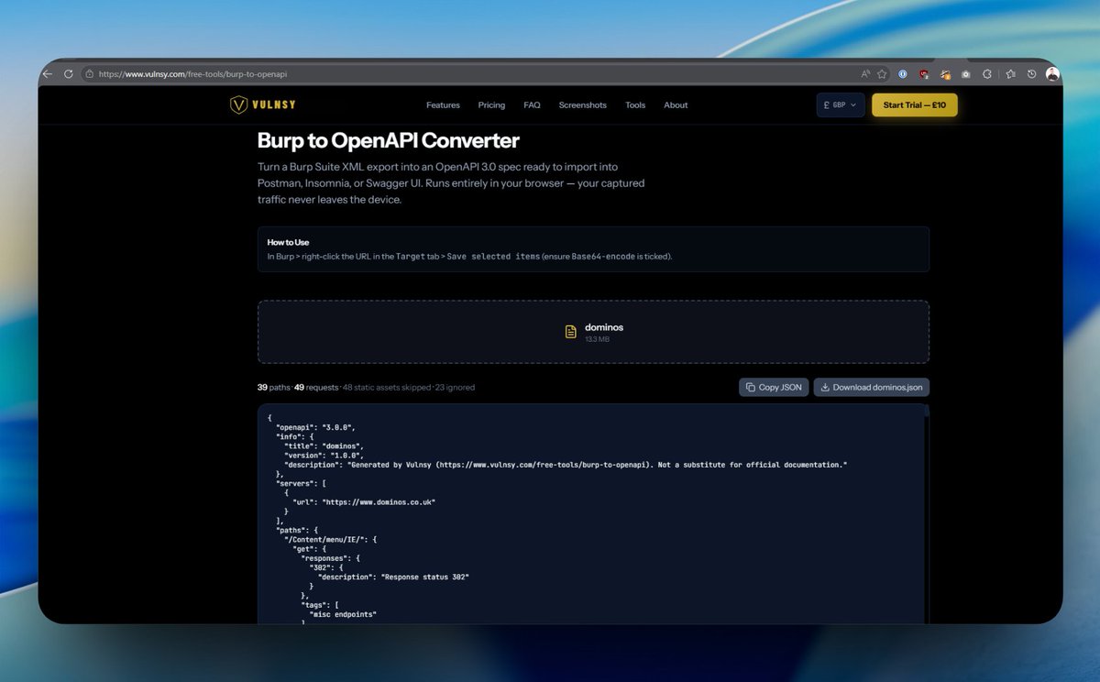Open the orange-badged extension icon
The height and width of the screenshot is (682, 1100).
click(946, 75)
